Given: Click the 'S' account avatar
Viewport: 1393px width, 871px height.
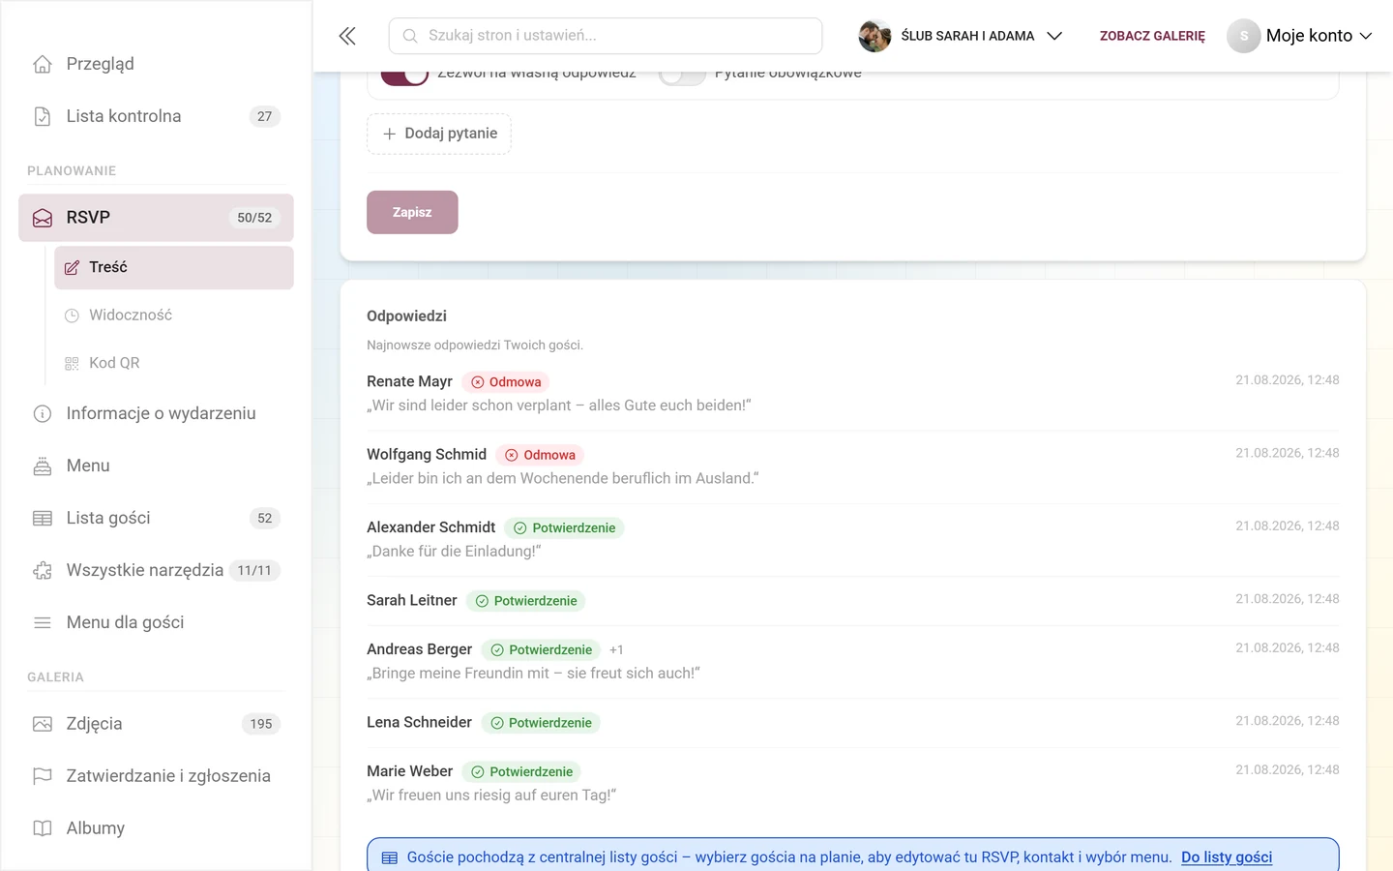Looking at the screenshot, I should (1244, 36).
